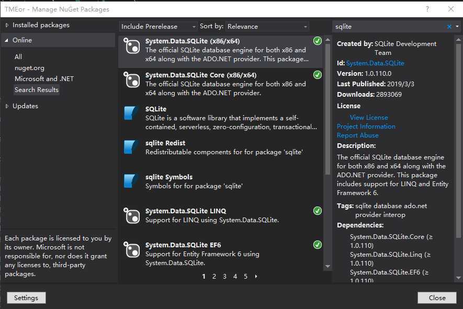Viewport: 463px width, 309px height.
Task: Click the Close button
Action: pos(437,298)
